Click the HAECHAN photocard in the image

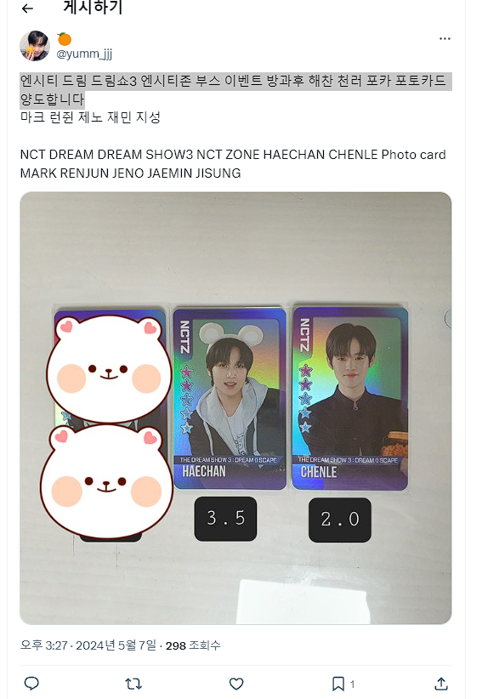tap(230, 398)
